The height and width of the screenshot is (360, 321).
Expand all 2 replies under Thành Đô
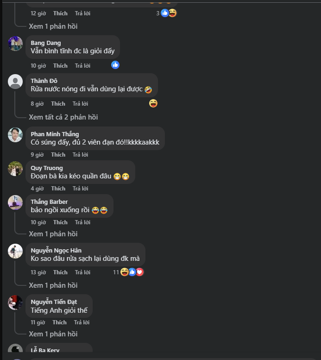click(x=63, y=117)
